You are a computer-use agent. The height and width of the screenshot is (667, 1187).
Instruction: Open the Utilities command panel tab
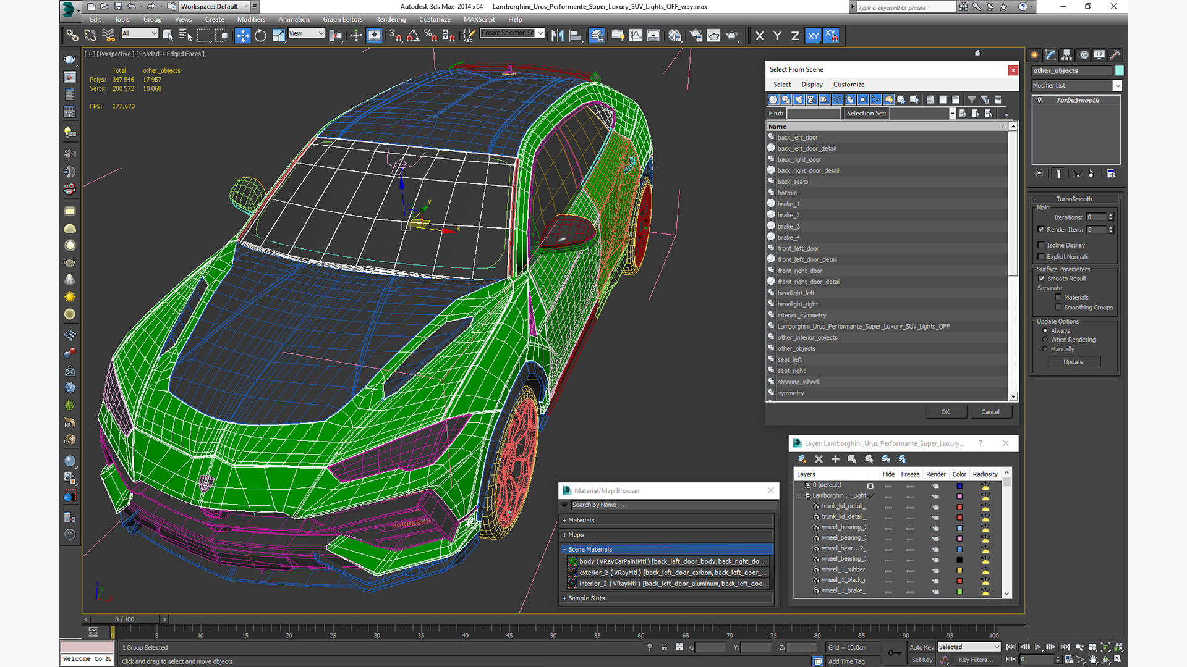(x=1115, y=55)
